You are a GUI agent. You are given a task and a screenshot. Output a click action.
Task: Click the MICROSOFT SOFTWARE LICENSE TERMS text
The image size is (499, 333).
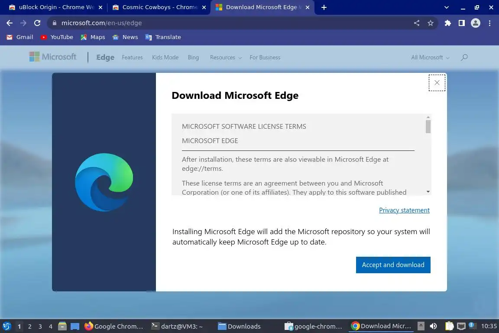pos(244,127)
